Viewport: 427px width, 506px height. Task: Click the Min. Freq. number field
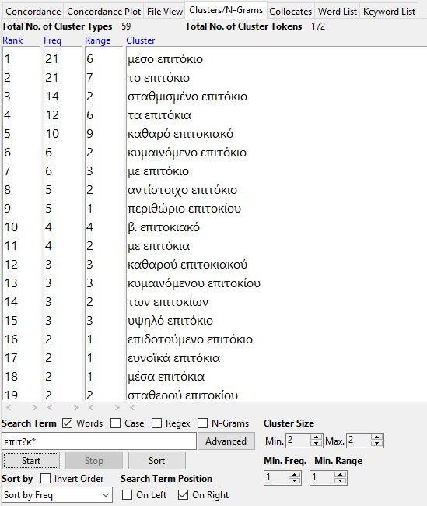pos(277,478)
